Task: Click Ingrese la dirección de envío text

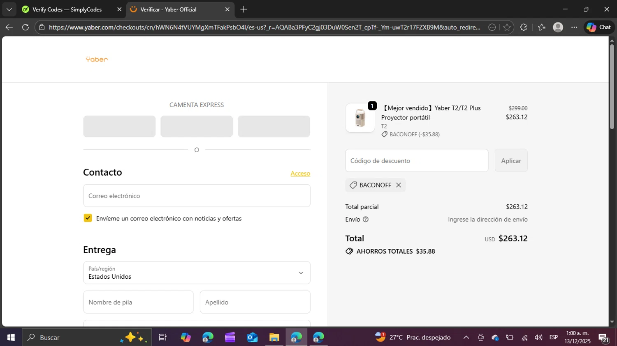Action: click(x=487, y=220)
